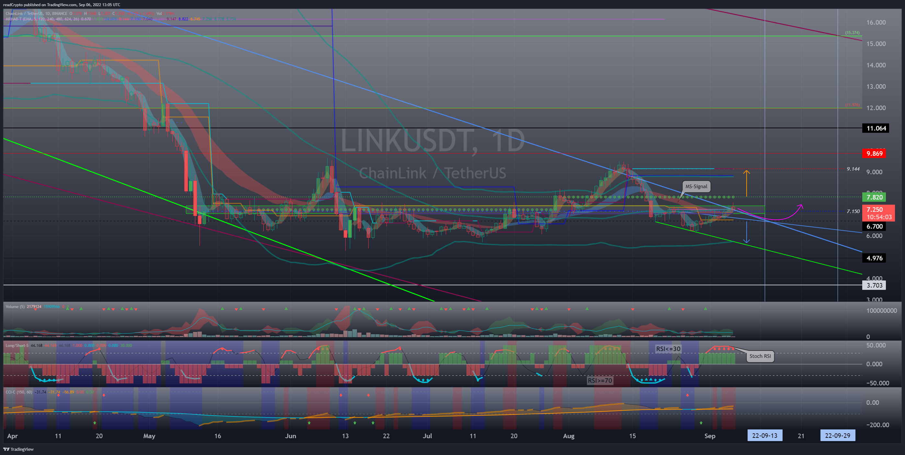Click the 12.000 price axis label
Image resolution: width=905 pixels, height=455 pixels.
click(x=876, y=108)
